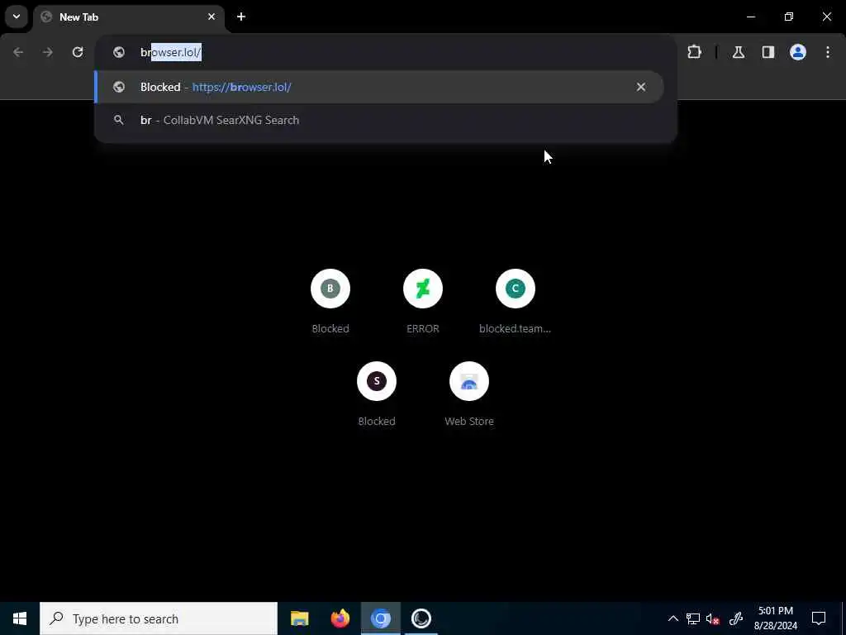
Task: Open the notification center
Action: [x=819, y=618]
